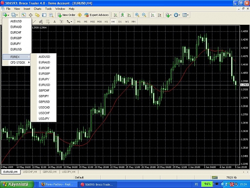Toggle the chart shift button
This screenshot has width=250, height=188.
coord(159,15)
